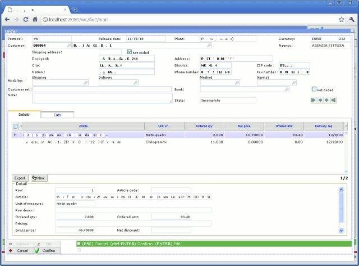This screenshot has width=359, height=266.
Task: Open the Bank lookup magnifier
Action: (287, 89)
